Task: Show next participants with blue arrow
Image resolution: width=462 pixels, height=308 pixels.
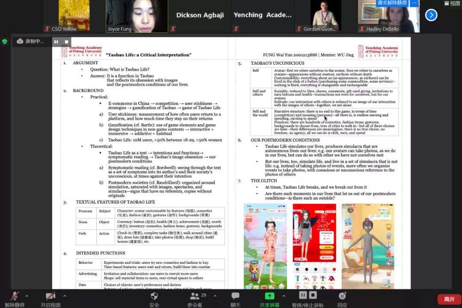Action: (x=431, y=15)
